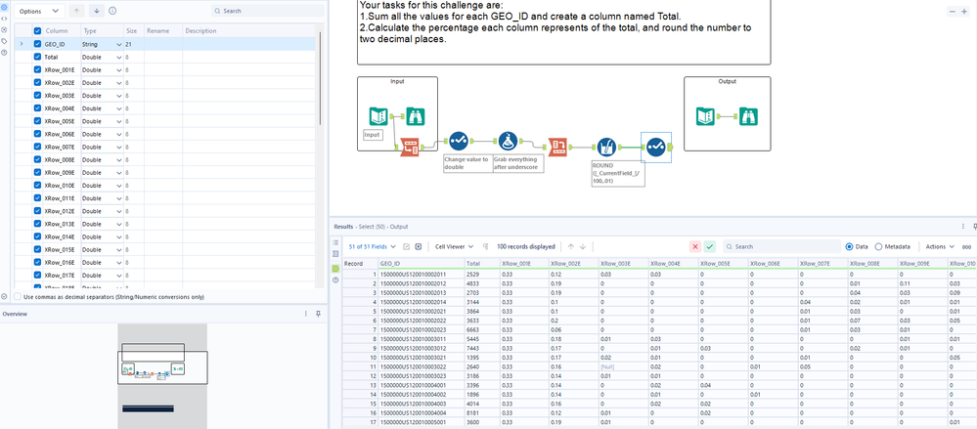The image size is (977, 429).
Task: Open the Overview panel options menu
Action: coord(306,314)
